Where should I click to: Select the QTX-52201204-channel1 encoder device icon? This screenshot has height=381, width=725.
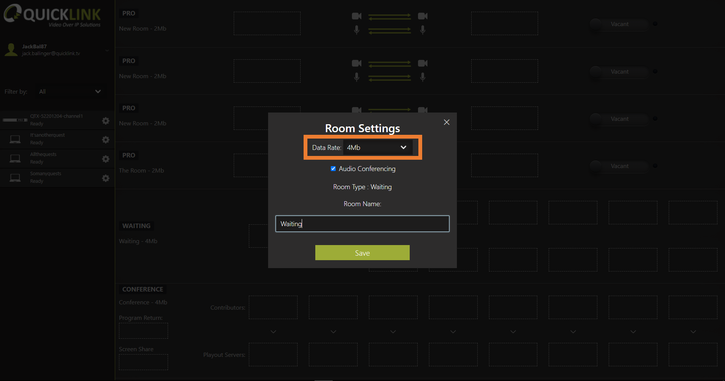(x=15, y=120)
